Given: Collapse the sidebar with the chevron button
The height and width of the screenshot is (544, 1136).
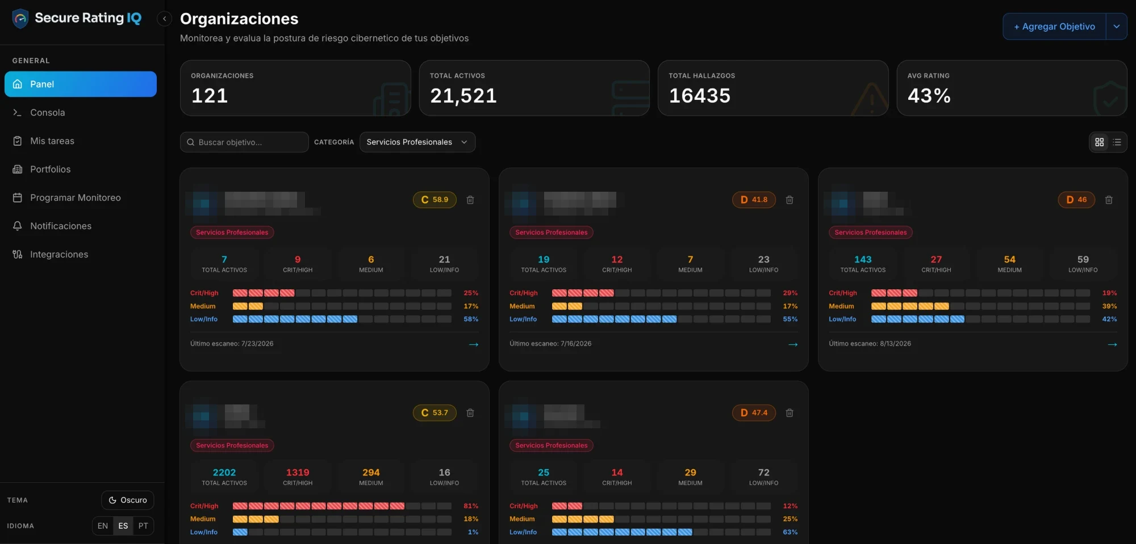Looking at the screenshot, I should tap(165, 19).
